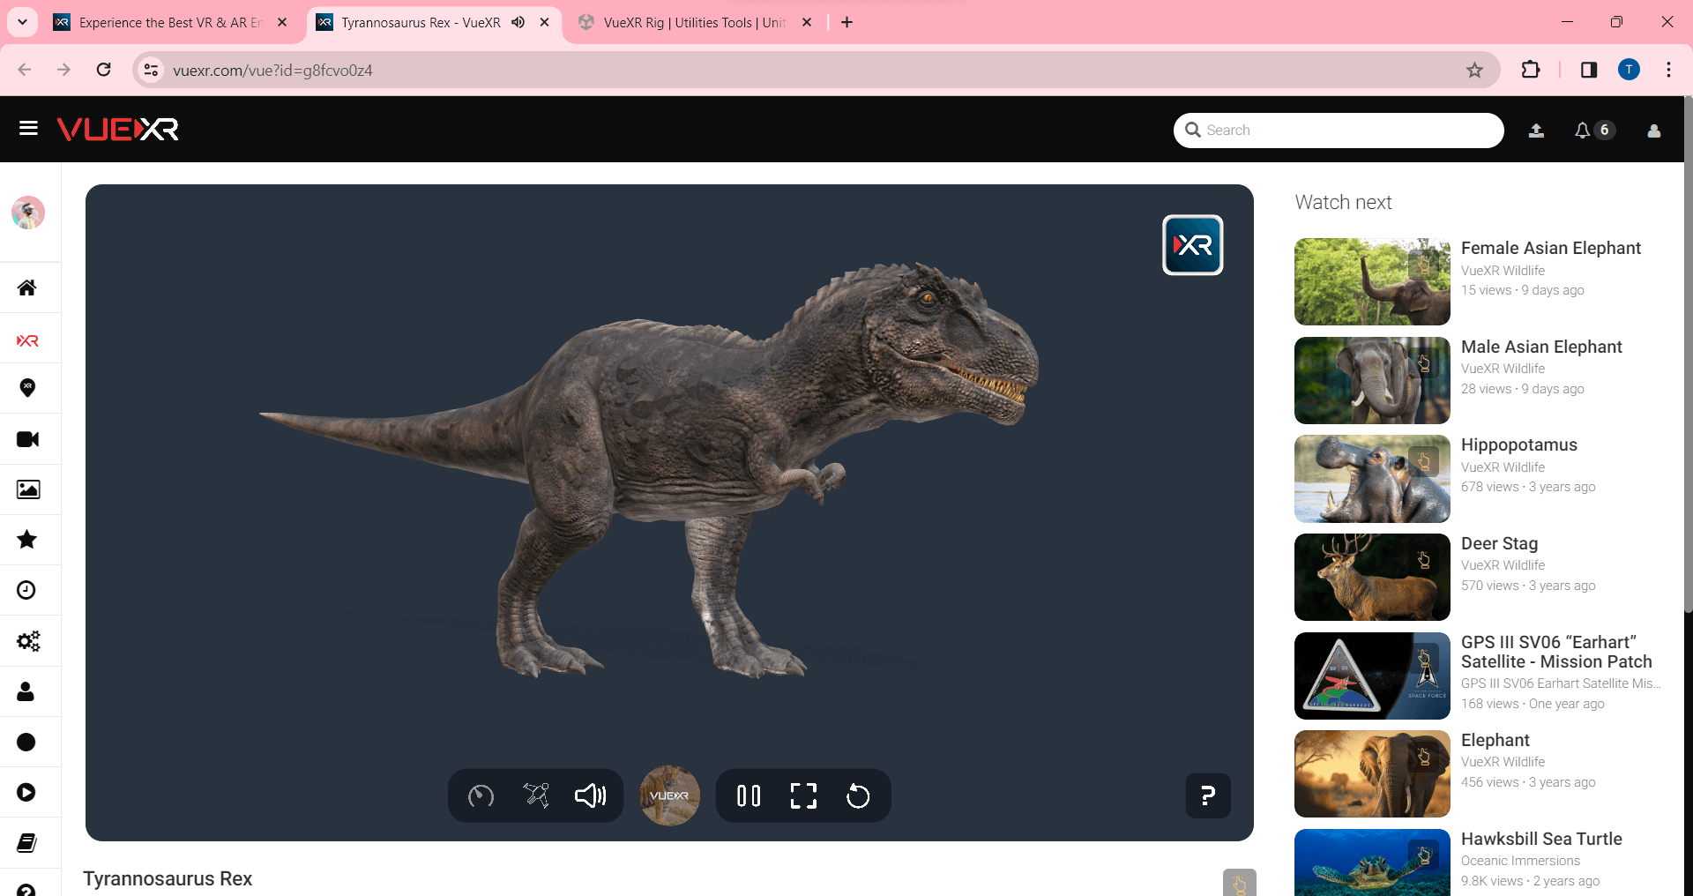Open the location pin sidebar icon
The image size is (1693, 896).
27,388
